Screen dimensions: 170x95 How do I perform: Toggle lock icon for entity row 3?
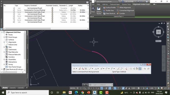point(52,12)
